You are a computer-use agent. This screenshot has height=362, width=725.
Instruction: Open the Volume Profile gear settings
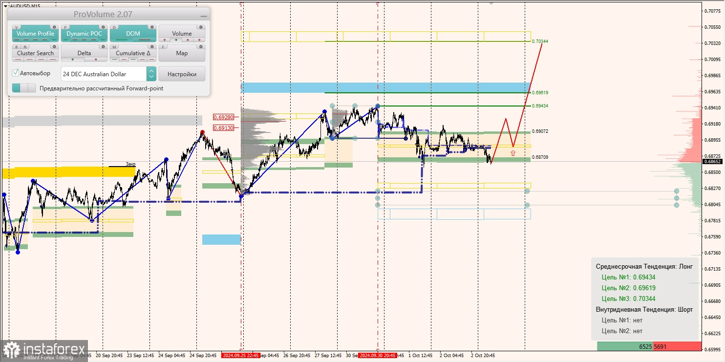pyautogui.click(x=54, y=27)
